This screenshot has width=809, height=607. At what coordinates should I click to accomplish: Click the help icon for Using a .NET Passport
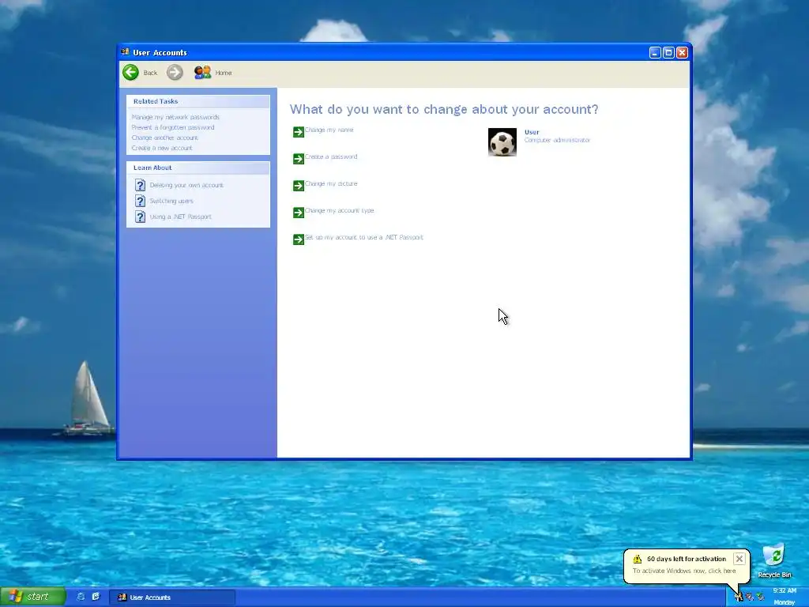pyautogui.click(x=140, y=217)
